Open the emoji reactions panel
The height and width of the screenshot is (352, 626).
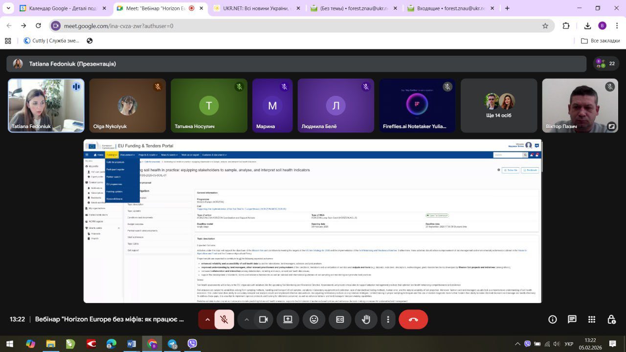[x=314, y=319]
